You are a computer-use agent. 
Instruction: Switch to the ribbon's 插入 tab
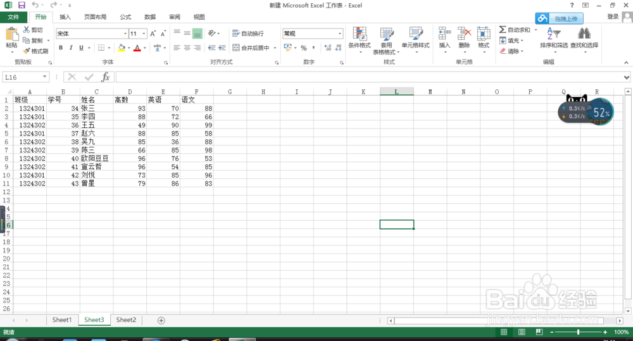pyautogui.click(x=65, y=17)
